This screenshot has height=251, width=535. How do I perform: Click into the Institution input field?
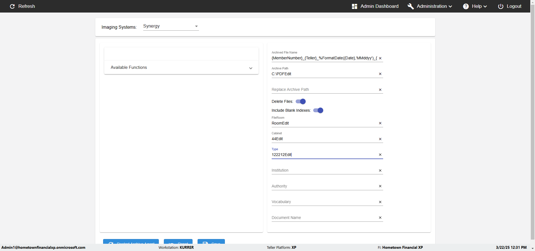(323, 170)
